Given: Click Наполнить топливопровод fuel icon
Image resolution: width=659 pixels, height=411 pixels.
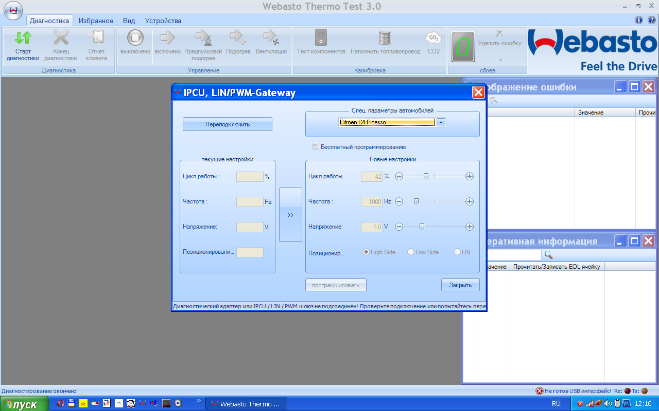Looking at the screenshot, I should (385, 39).
